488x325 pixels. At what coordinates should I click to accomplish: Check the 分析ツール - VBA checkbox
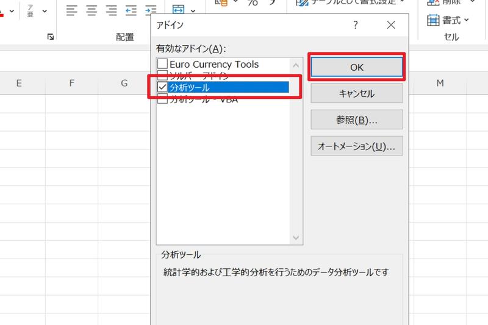[x=162, y=99]
